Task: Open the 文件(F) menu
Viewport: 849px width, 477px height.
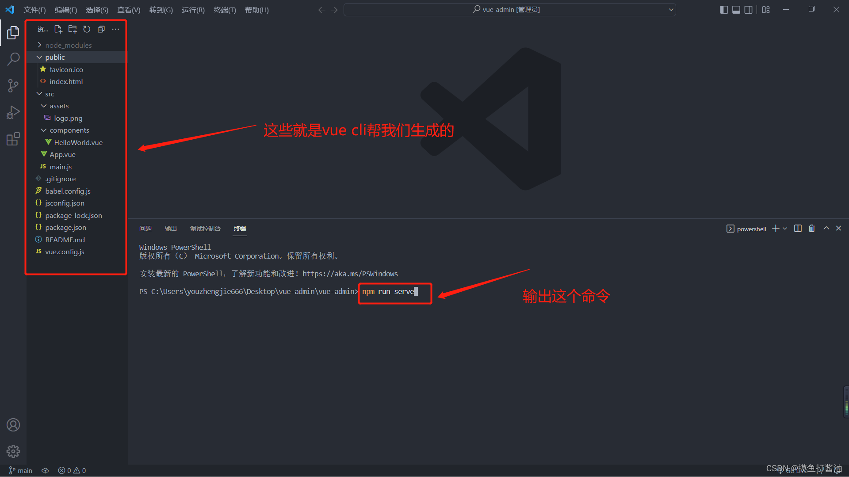Action: (x=34, y=10)
